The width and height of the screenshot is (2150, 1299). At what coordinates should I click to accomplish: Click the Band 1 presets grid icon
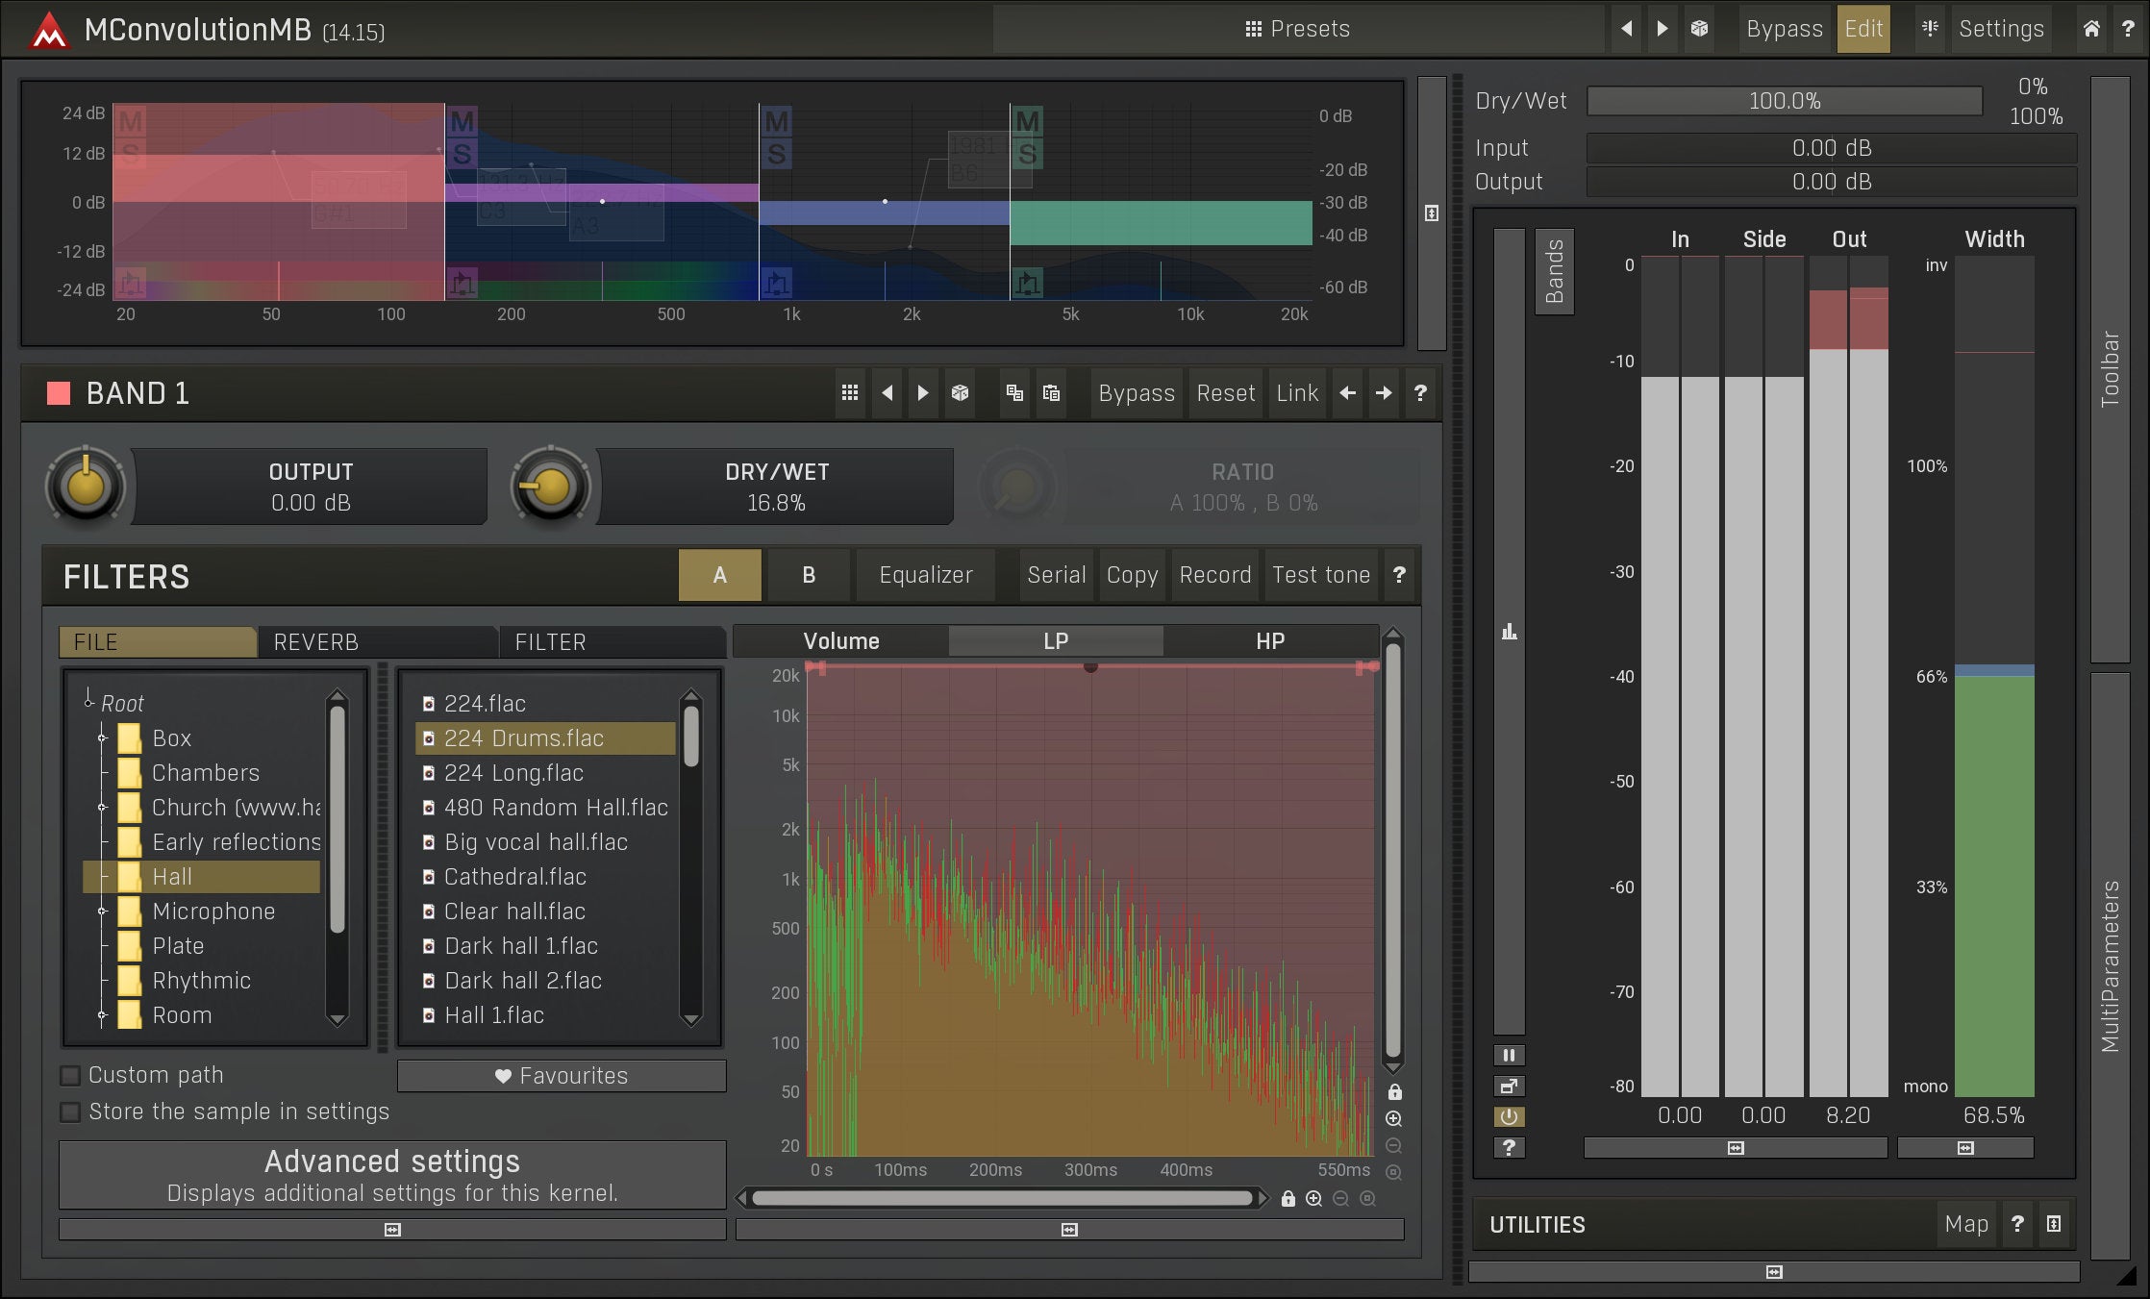click(x=850, y=393)
